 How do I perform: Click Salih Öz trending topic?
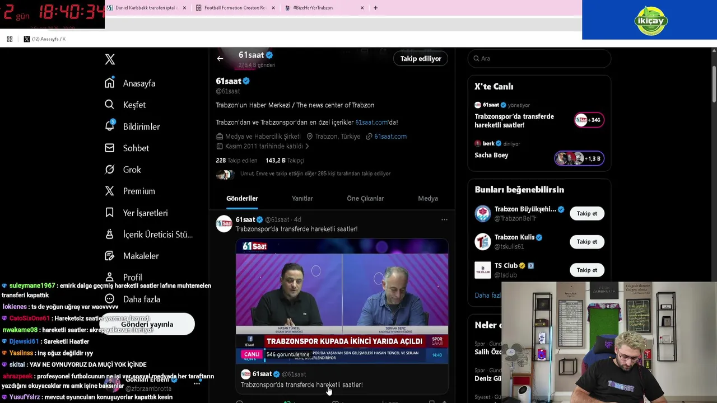point(488,352)
